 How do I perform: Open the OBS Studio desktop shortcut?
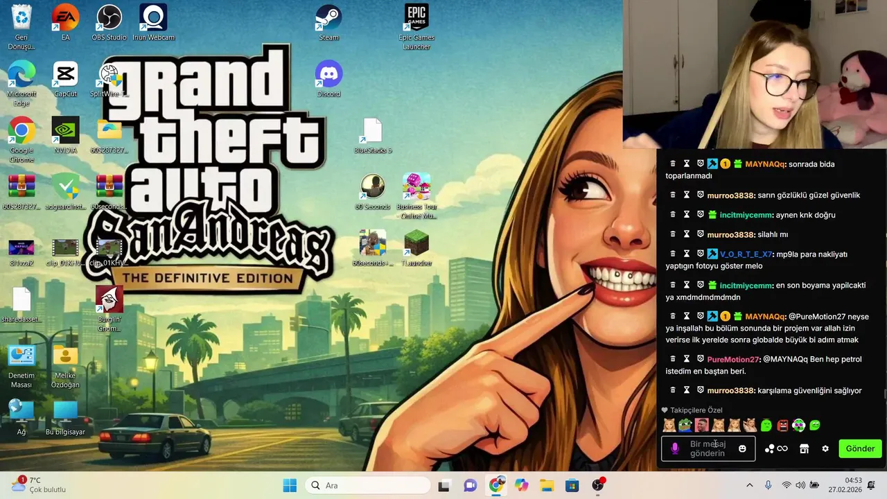(x=109, y=22)
